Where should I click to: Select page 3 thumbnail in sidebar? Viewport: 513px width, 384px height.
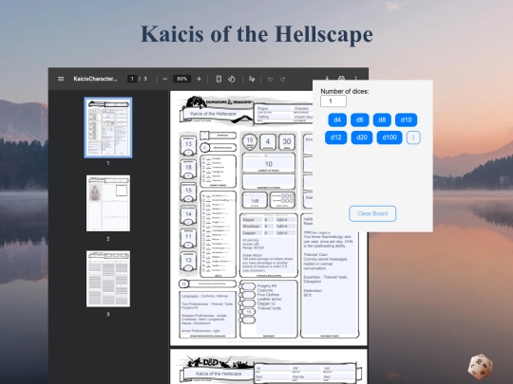(x=108, y=279)
